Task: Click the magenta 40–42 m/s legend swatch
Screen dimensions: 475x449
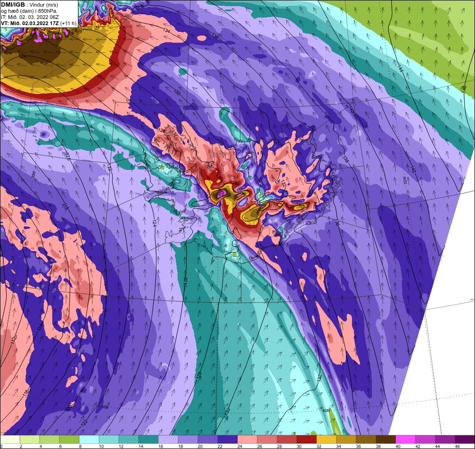Action: (x=405, y=440)
